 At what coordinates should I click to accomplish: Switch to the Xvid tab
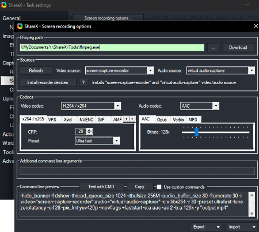click(x=68, y=120)
